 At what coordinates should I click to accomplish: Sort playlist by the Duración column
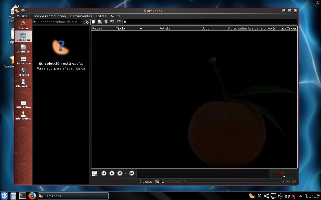point(235,28)
